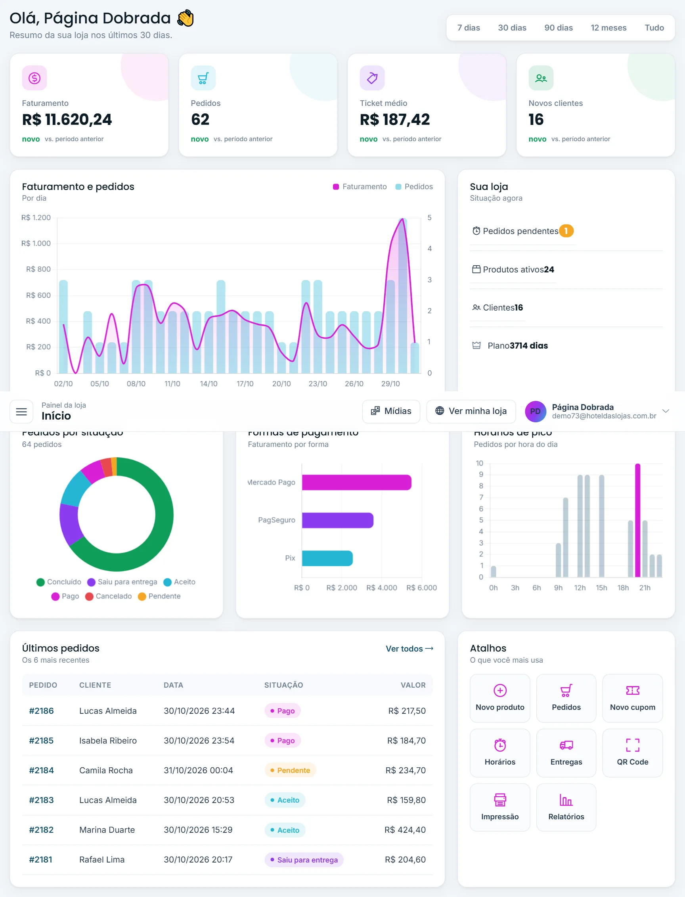Click the Novos clientes people icon

click(x=541, y=78)
